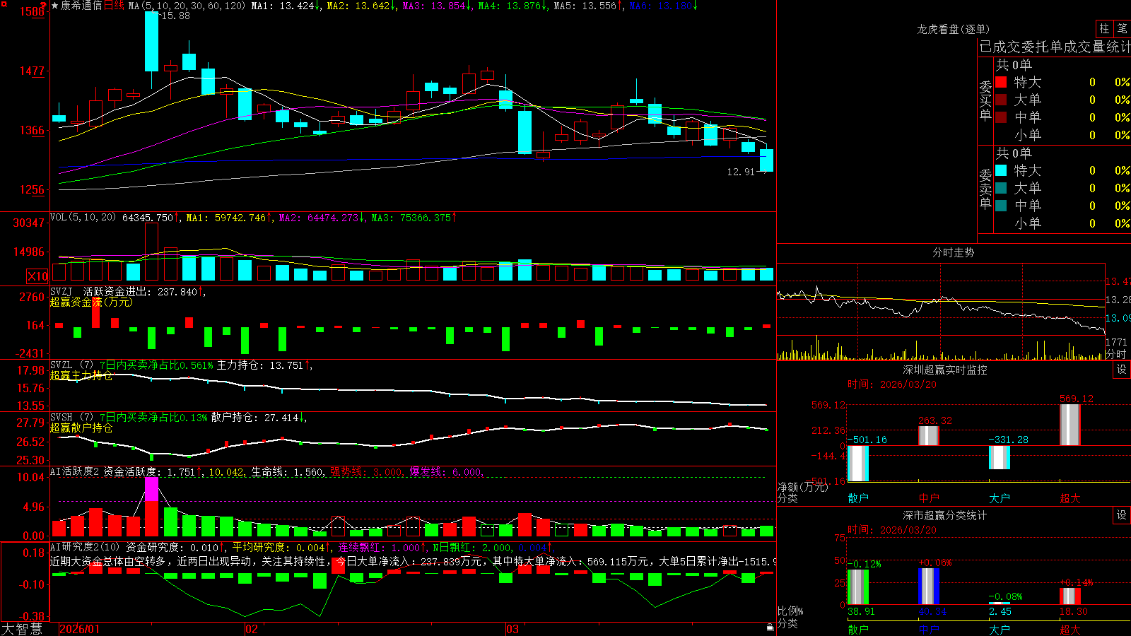This screenshot has width=1131, height=636.
Task: Click the lock icon at the chart's bottom right
Action: point(770,628)
